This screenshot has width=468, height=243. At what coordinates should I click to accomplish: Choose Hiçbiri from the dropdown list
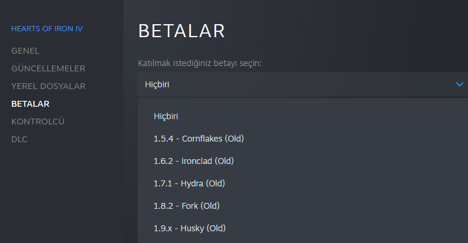click(166, 116)
